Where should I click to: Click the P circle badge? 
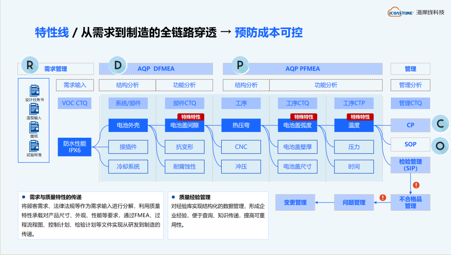(240, 65)
